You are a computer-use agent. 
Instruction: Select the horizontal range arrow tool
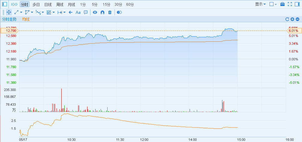click(60, 12)
